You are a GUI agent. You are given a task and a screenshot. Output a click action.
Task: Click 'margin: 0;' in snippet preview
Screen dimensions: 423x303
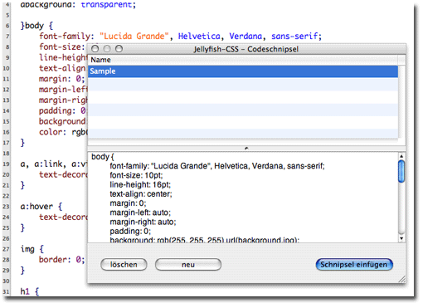tap(128, 203)
